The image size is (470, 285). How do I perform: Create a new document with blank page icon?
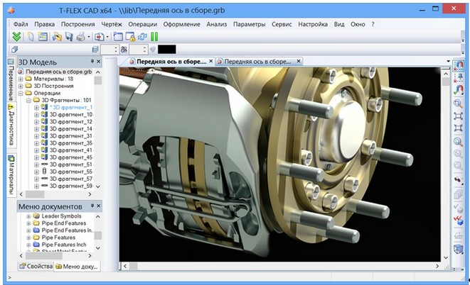[x=31, y=36]
